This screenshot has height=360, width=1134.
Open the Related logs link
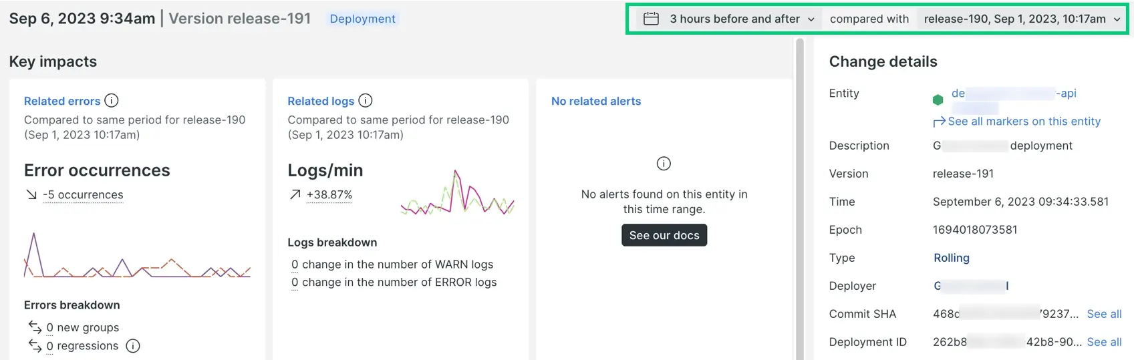321,101
